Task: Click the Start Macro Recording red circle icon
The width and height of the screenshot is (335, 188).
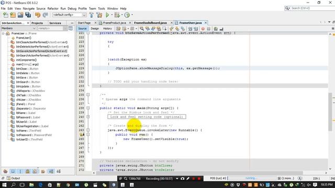Action: click(x=203, y=29)
